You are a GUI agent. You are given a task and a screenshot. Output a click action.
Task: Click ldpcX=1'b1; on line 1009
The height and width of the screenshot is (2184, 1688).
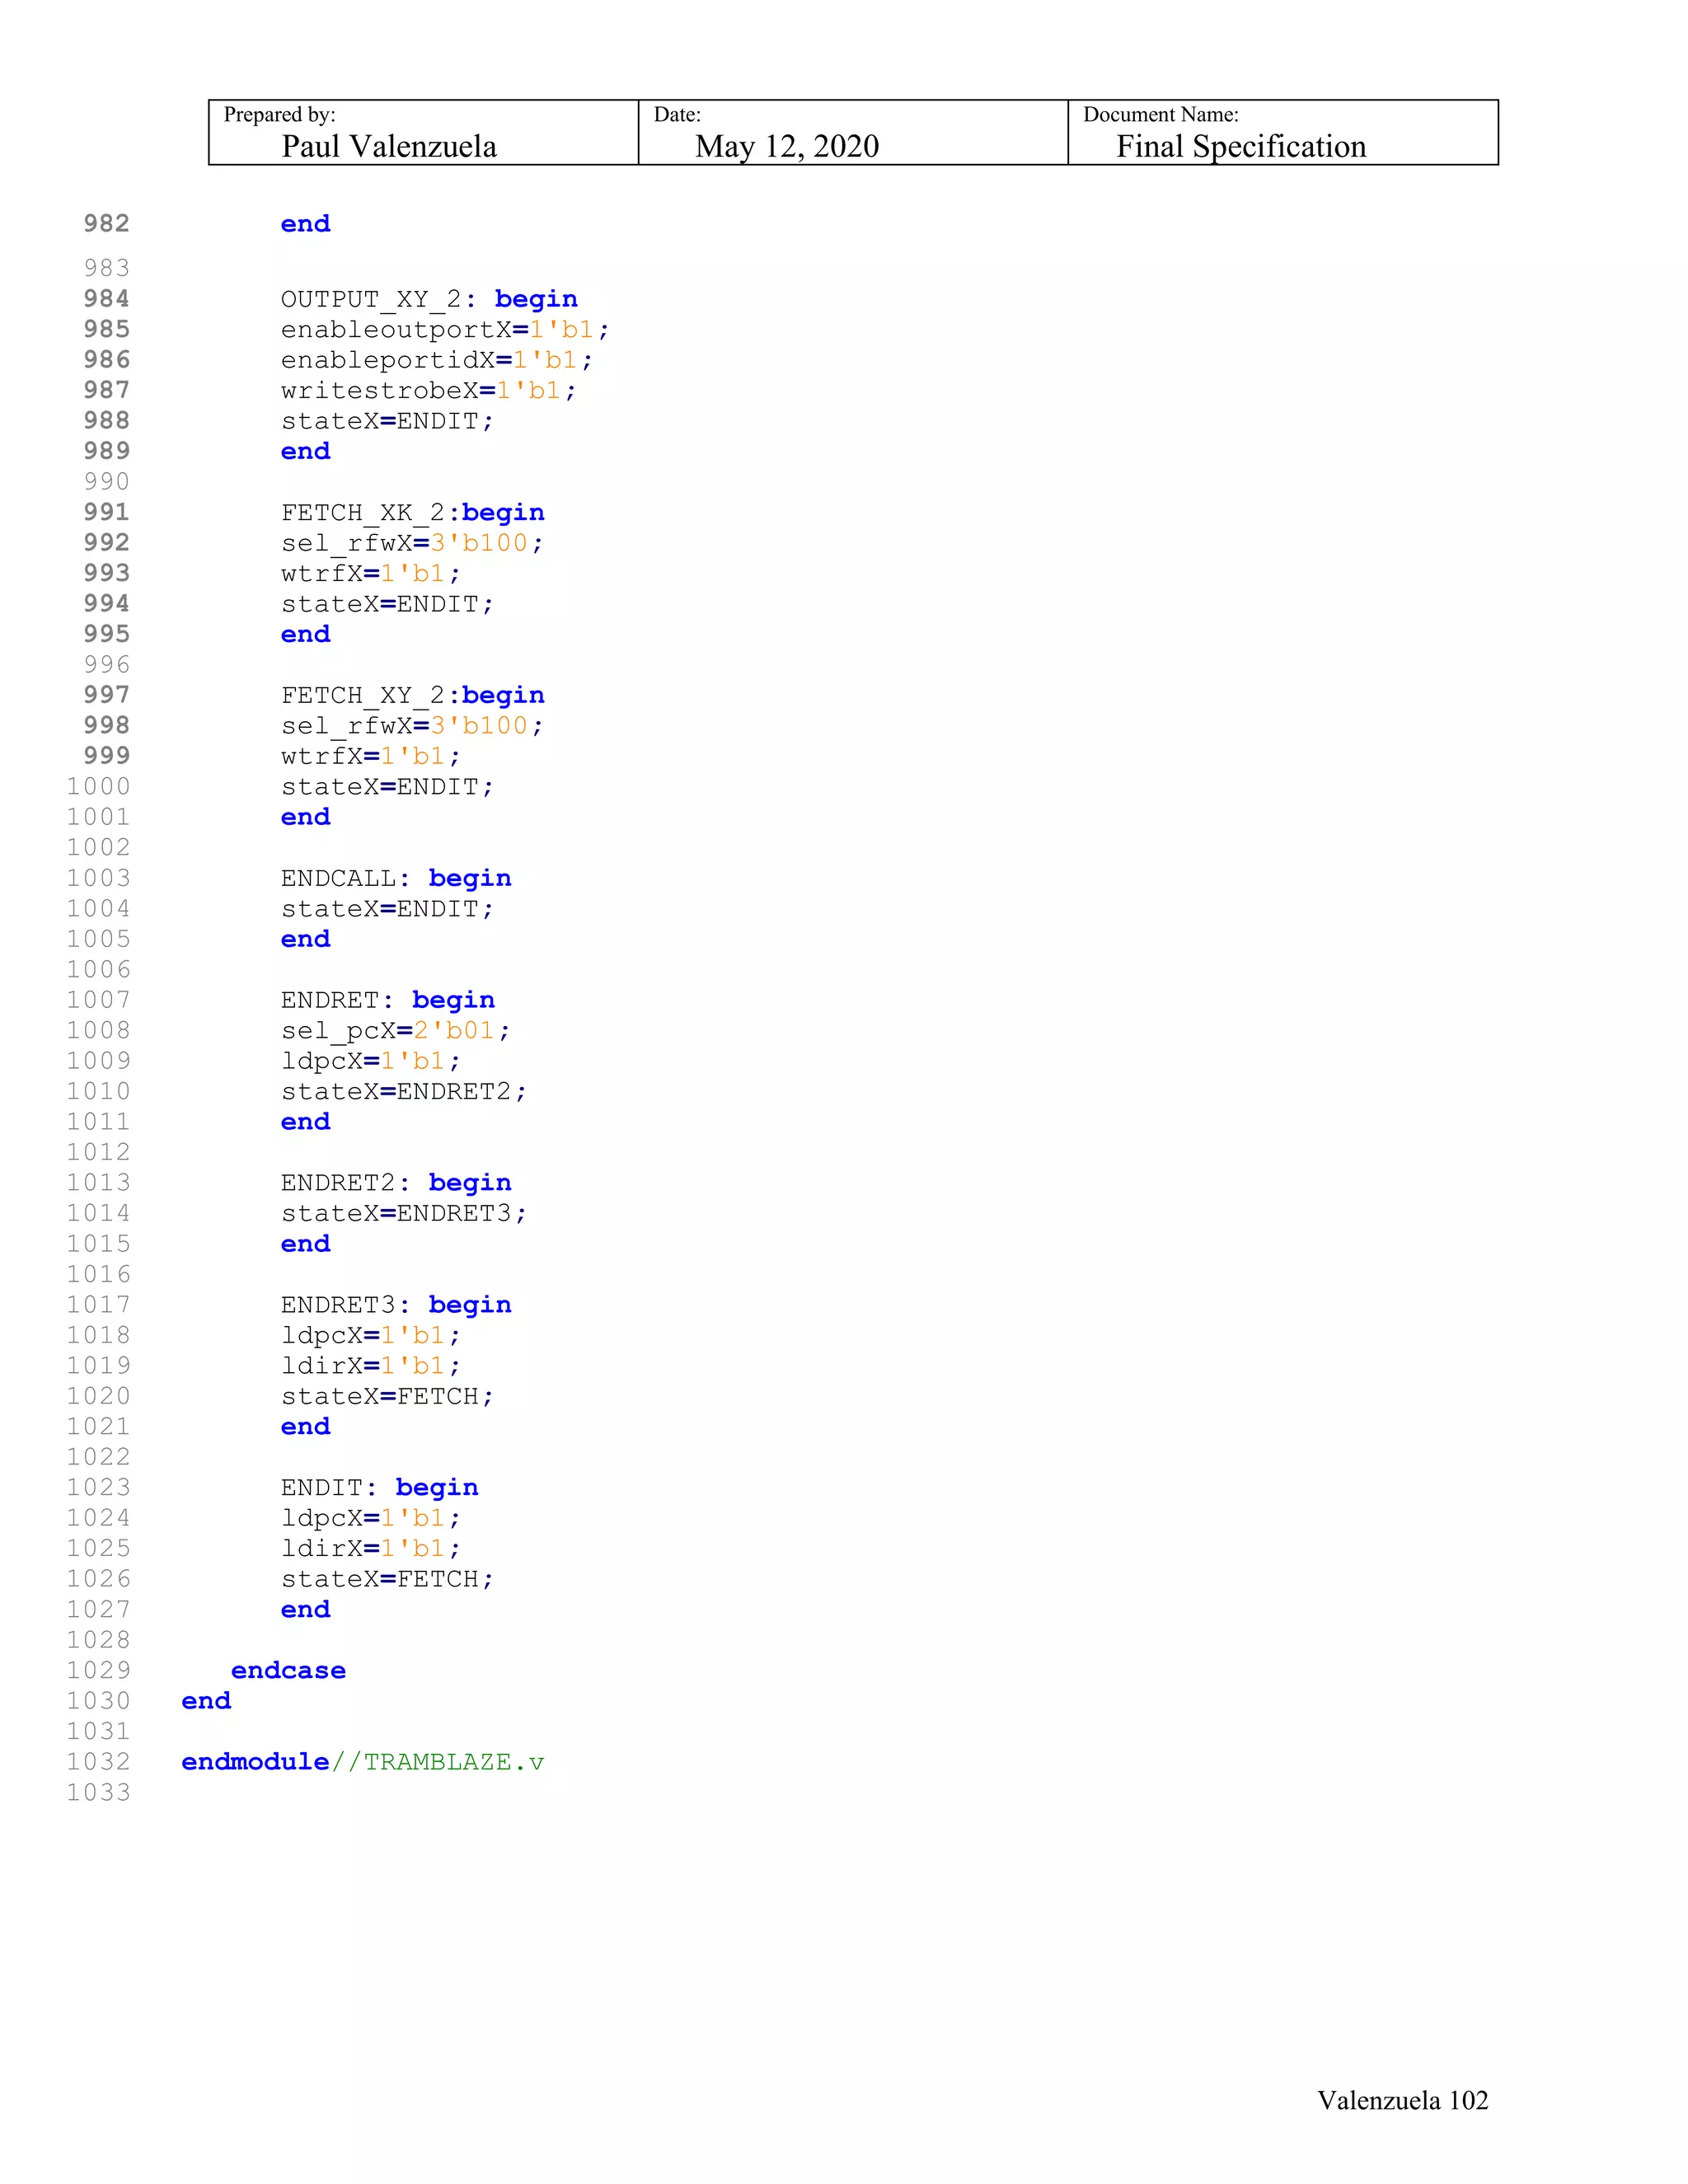[371, 1061]
